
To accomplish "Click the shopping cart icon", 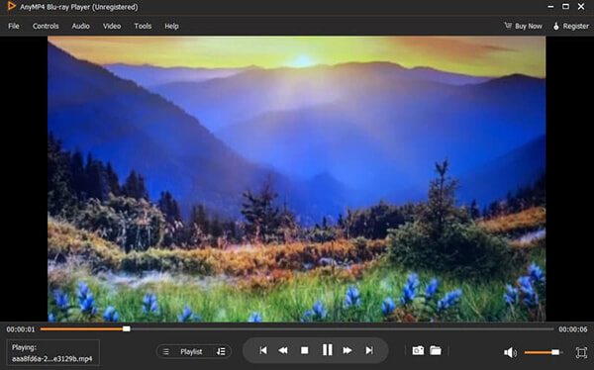I will pyautogui.click(x=508, y=26).
